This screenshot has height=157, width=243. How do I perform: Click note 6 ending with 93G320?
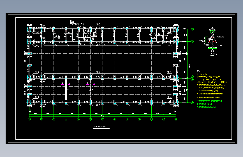coord(209,97)
